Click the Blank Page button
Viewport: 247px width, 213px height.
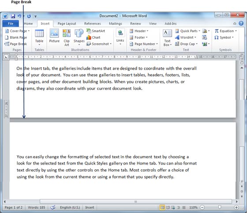pyautogui.click(x=16, y=37)
